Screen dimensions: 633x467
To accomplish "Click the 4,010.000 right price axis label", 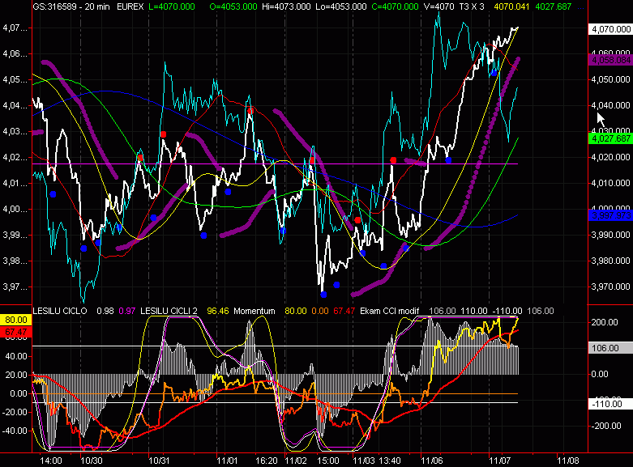I will tap(610, 183).
